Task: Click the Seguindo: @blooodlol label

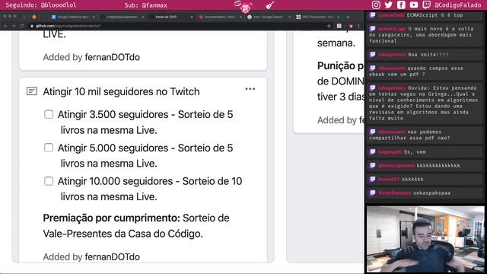Action: pos(40,5)
